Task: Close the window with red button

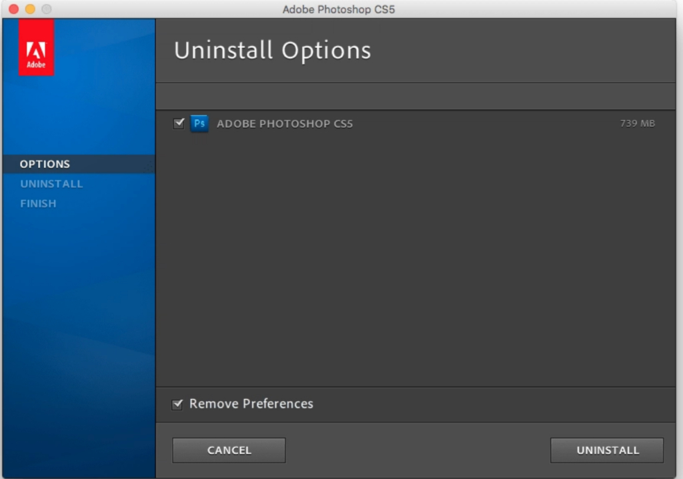Action: coord(13,9)
